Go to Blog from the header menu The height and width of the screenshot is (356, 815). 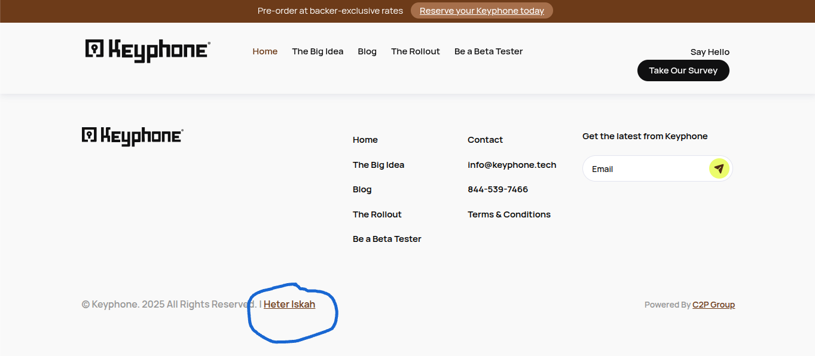click(x=367, y=51)
